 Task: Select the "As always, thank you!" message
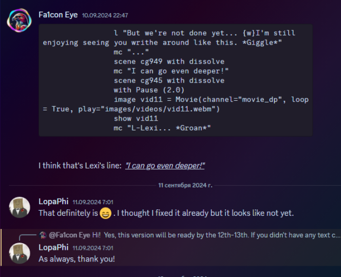[x=77, y=259]
